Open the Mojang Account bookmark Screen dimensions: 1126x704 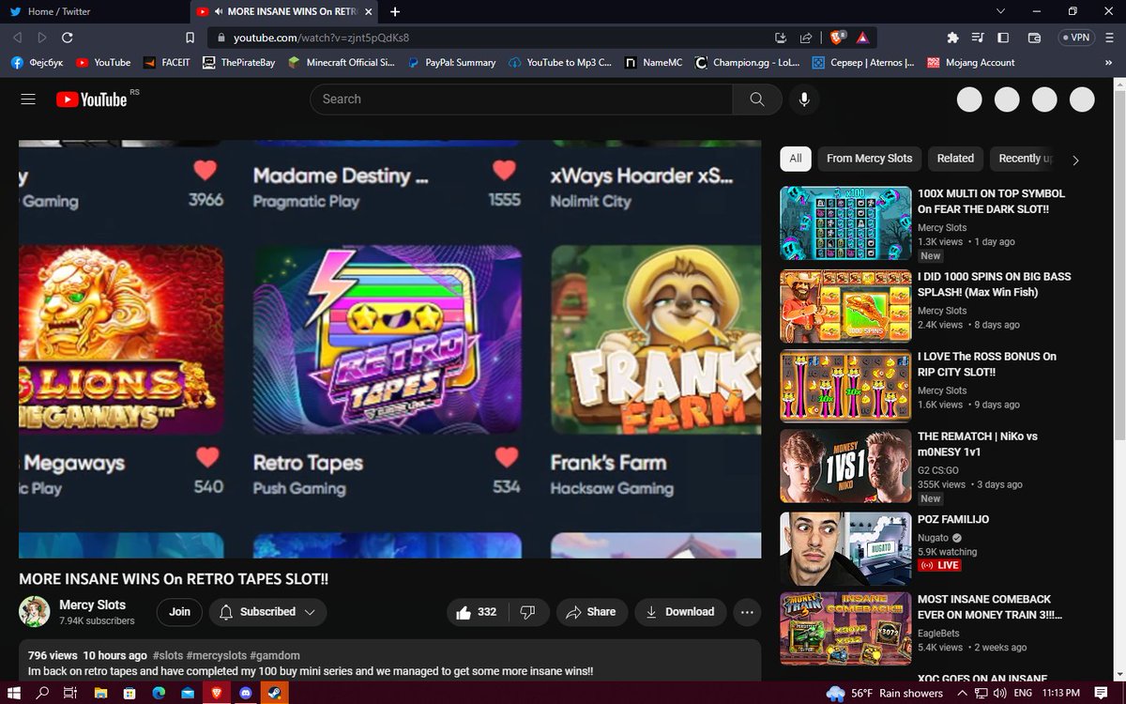pos(970,63)
